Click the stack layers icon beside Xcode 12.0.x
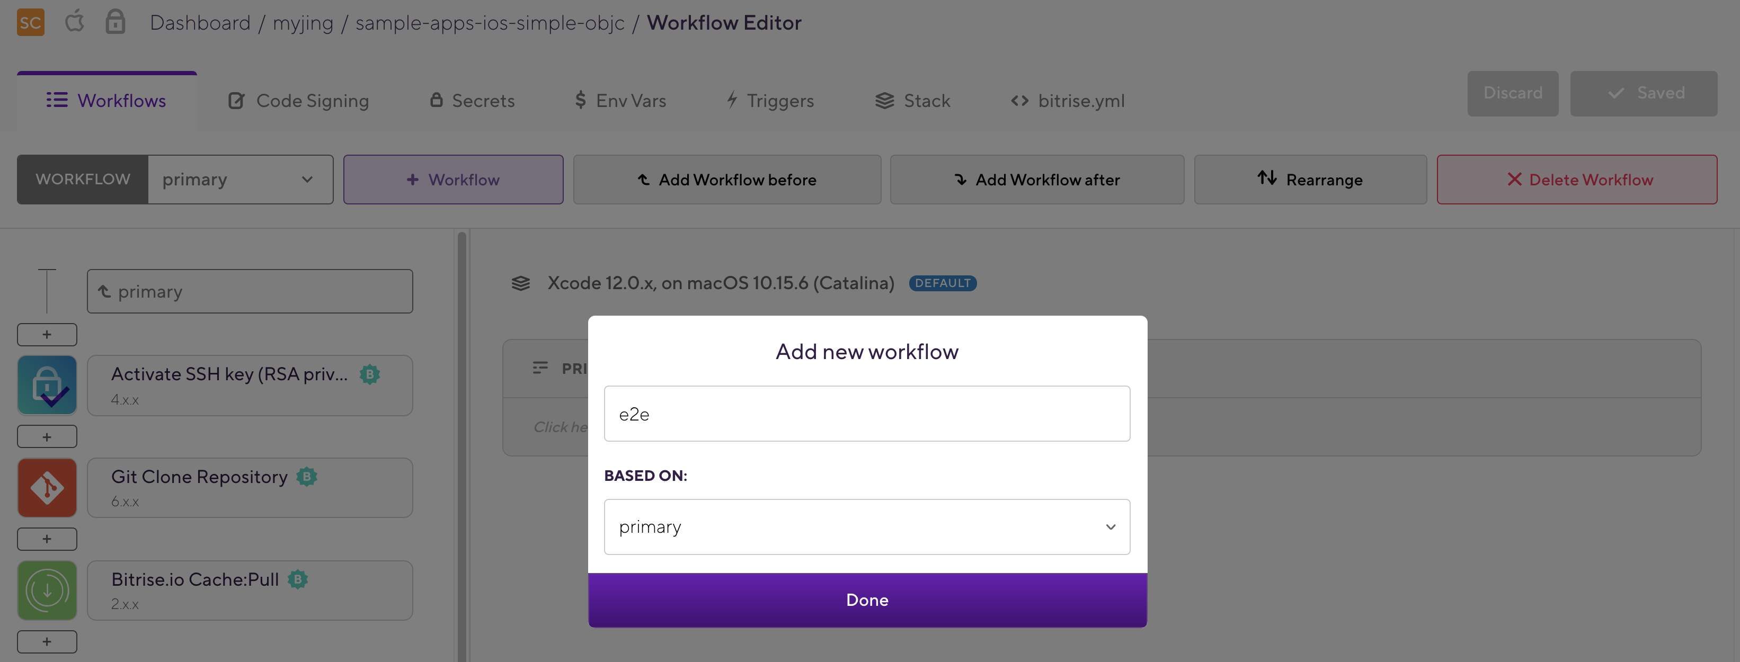The image size is (1740, 662). pos(520,283)
